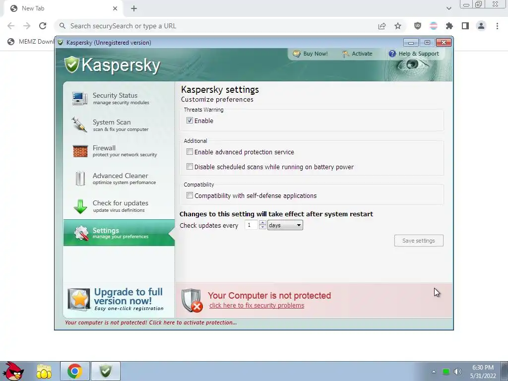Viewport: 508px width, 381px height.
Task: Click 'click here to fix security problems' link
Action: pyautogui.click(x=256, y=306)
